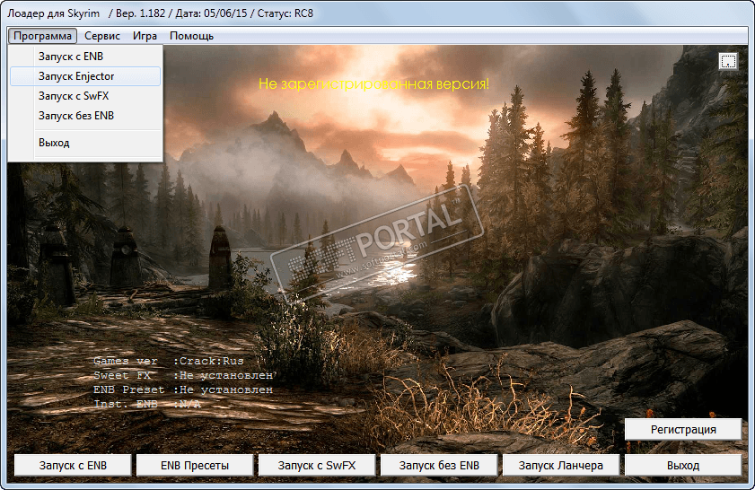This screenshot has height=490, width=755.
Task: Open the Сервис menu
Action: [102, 36]
